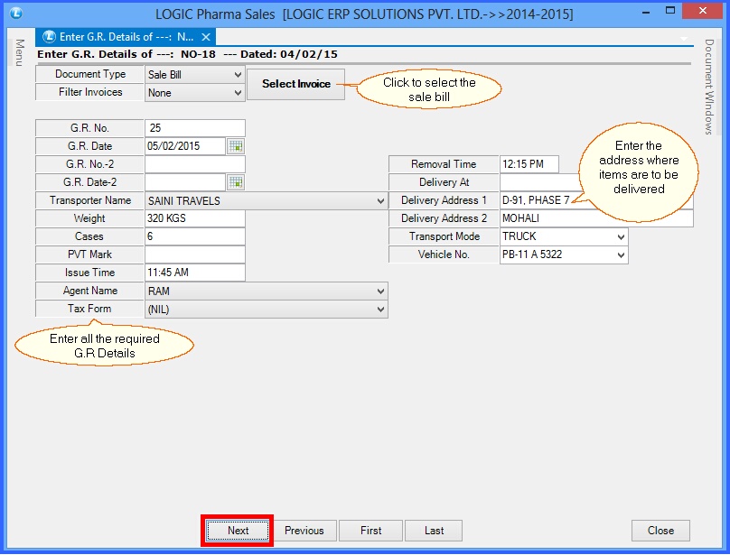Click the G.R. No. input field
Viewport: 730px width, 555px height.
coord(195,128)
